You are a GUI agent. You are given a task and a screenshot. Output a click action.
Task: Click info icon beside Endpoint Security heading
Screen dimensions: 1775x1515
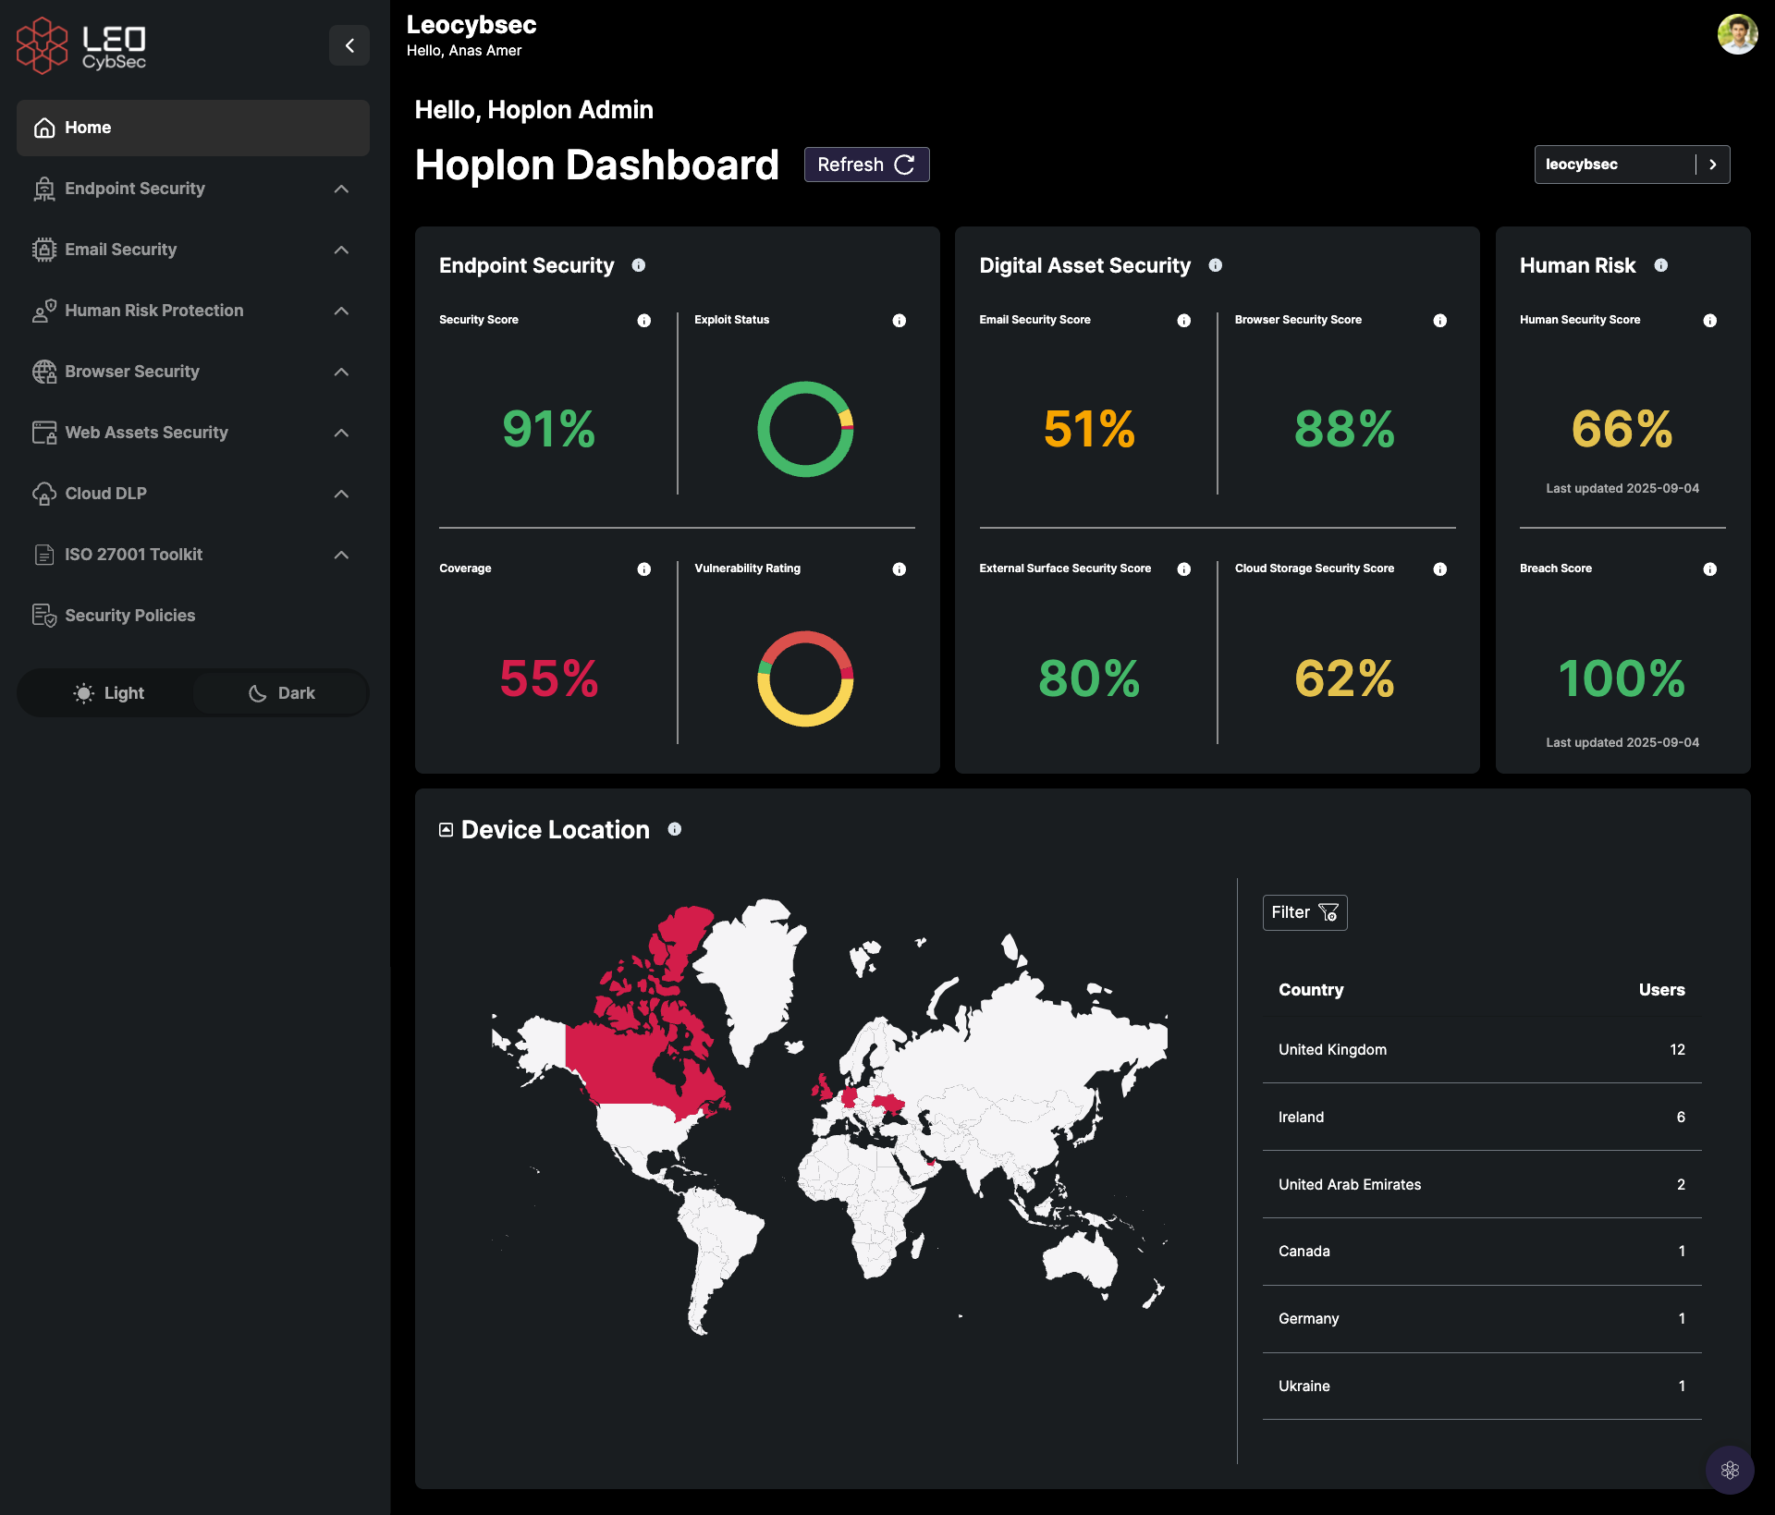coord(639,265)
